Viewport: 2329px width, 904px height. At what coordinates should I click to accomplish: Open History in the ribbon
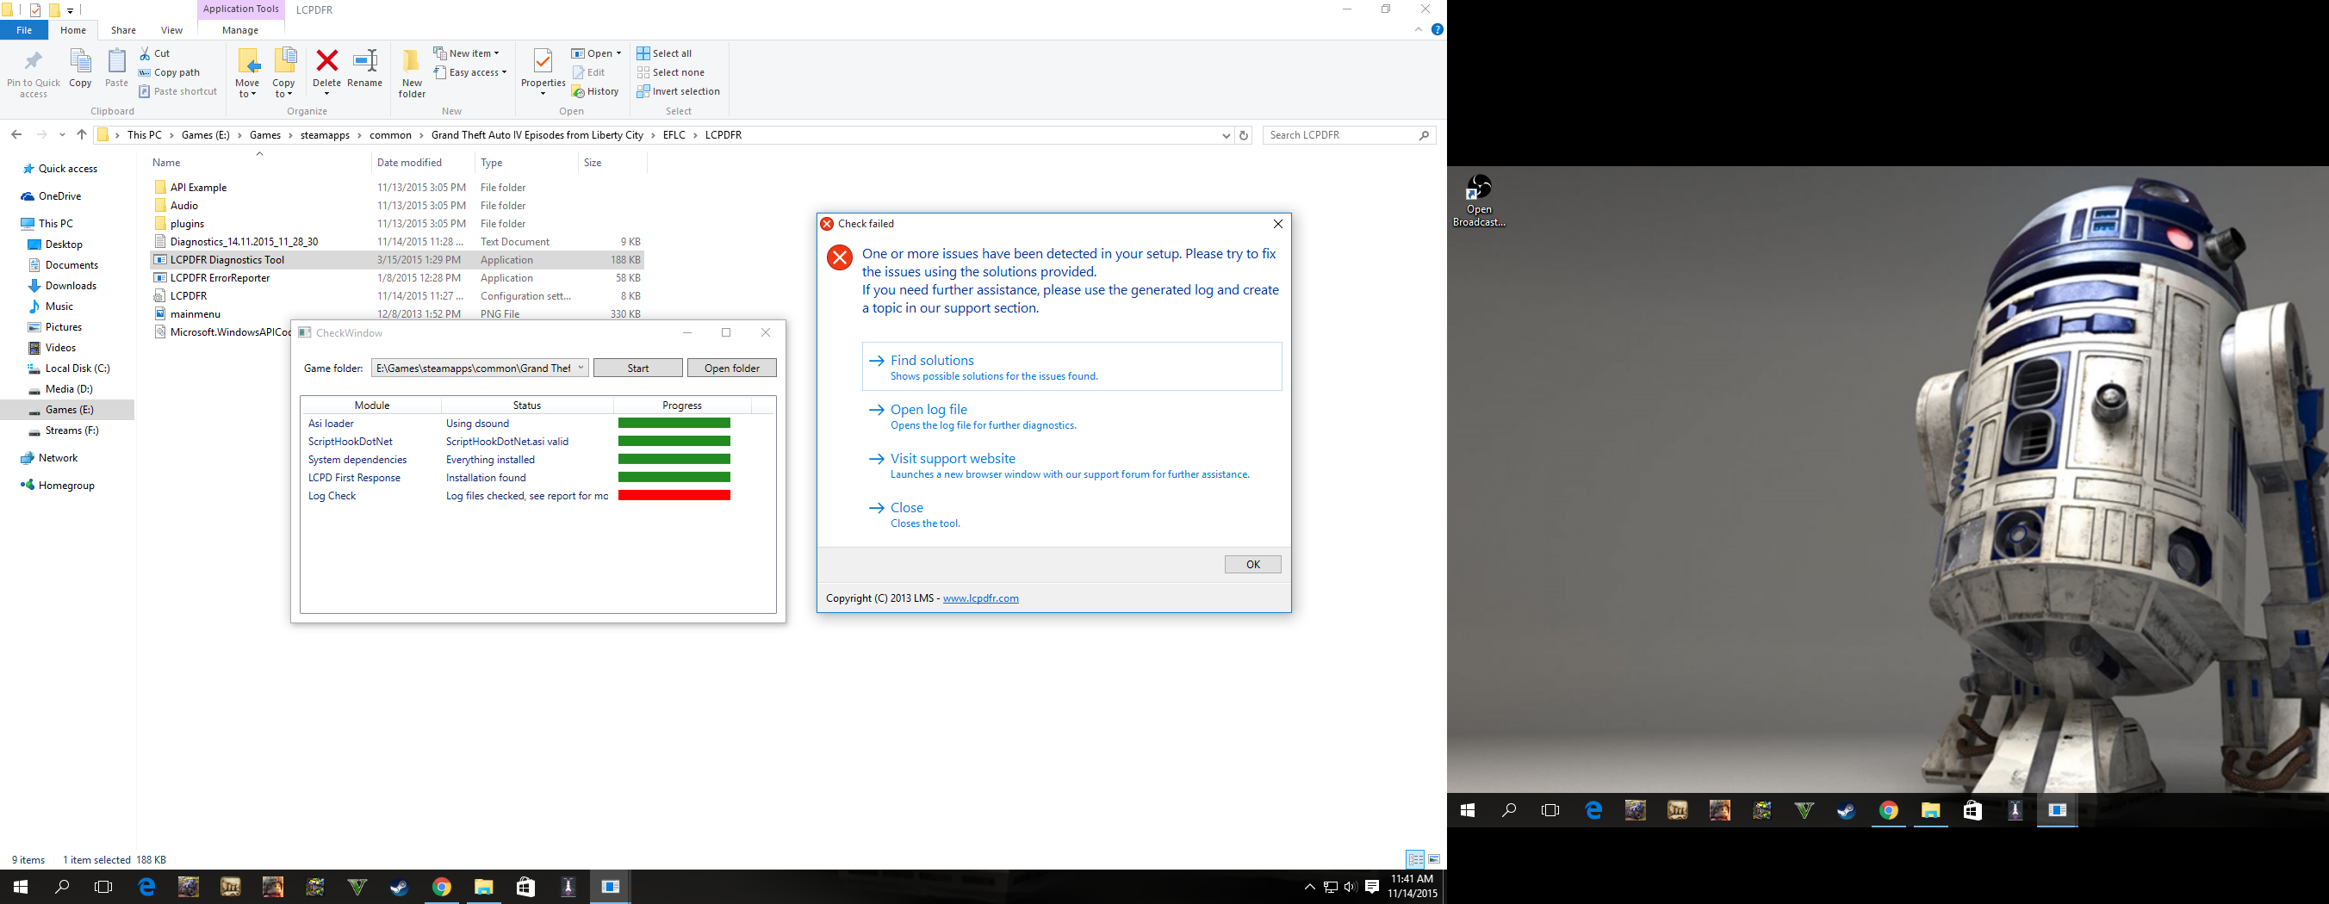pos(595,91)
